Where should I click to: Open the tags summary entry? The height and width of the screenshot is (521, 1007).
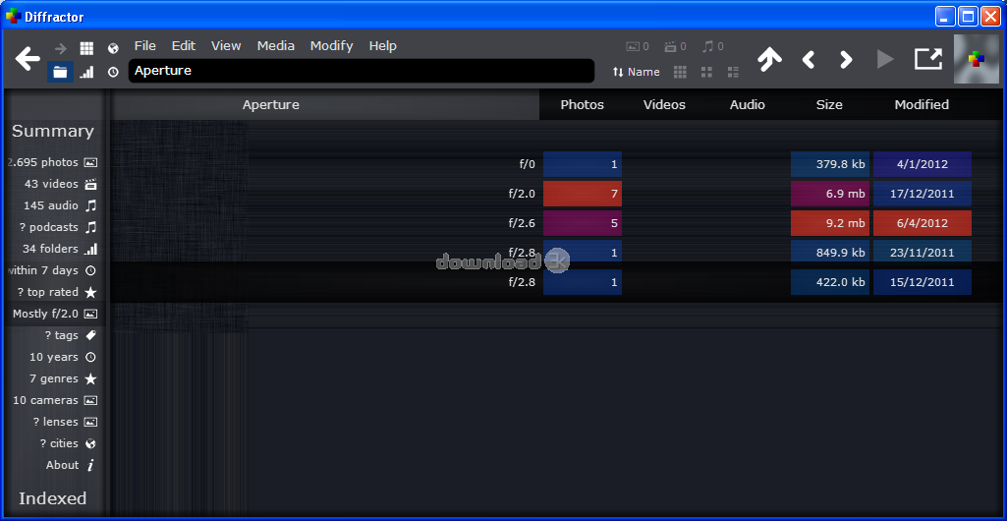tap(71, 335)
